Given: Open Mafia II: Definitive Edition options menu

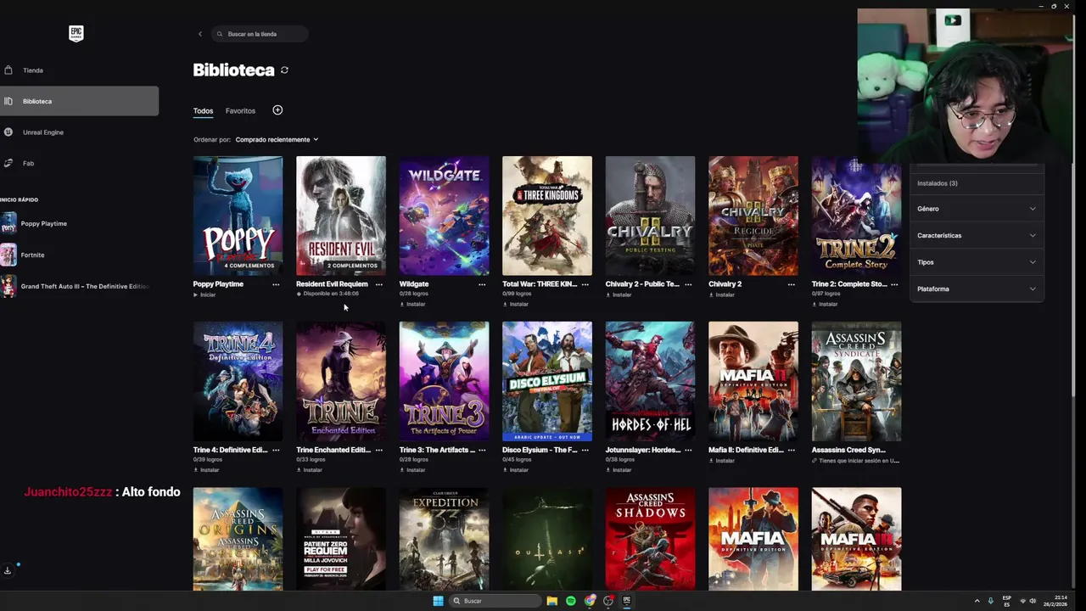Looking at the screenshot, I should [x=791, y=450].
